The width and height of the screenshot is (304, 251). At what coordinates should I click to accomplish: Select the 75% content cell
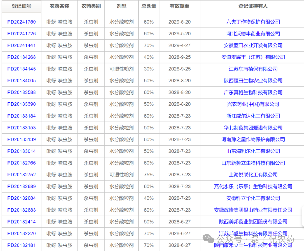149,175
